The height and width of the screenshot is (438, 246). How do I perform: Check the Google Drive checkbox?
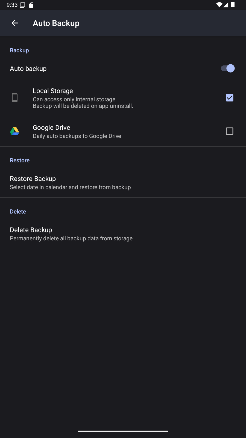click(x=230, y=131)
